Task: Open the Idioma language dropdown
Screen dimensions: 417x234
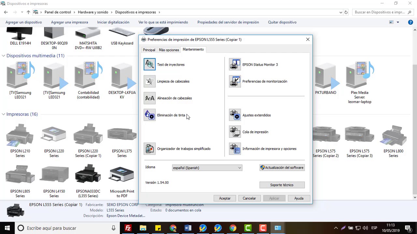Action: tap(207, 168)
